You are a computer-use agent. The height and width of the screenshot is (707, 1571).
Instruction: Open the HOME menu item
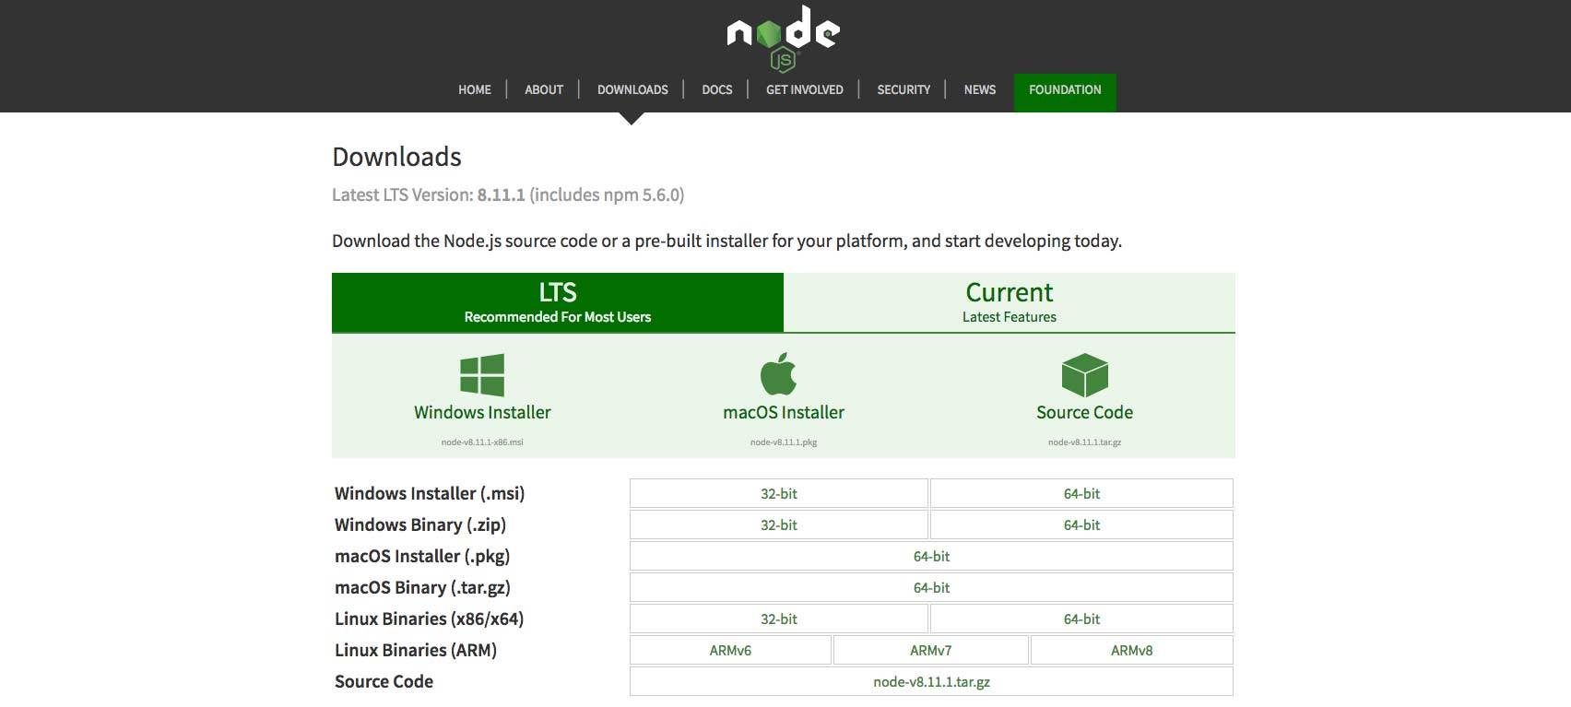(x=475, y=89)
